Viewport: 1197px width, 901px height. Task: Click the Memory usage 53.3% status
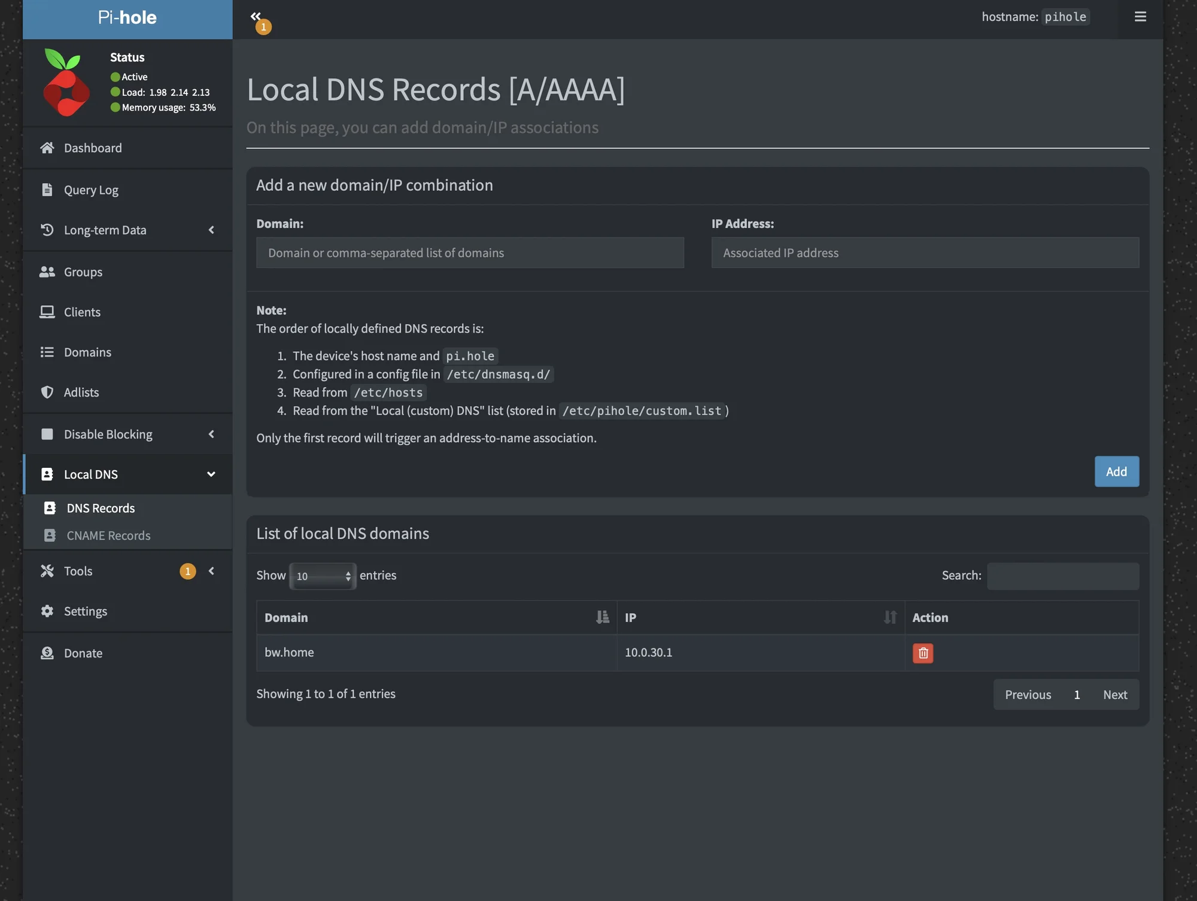click(163, 108)
